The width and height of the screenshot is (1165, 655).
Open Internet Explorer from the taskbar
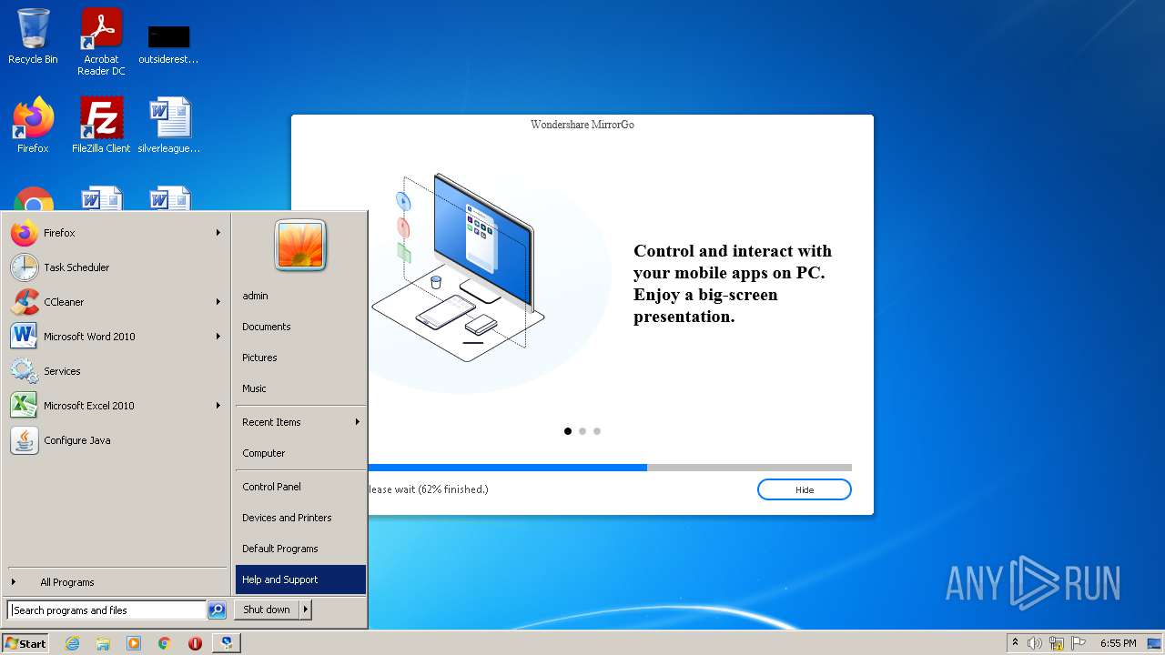point(72,643)
